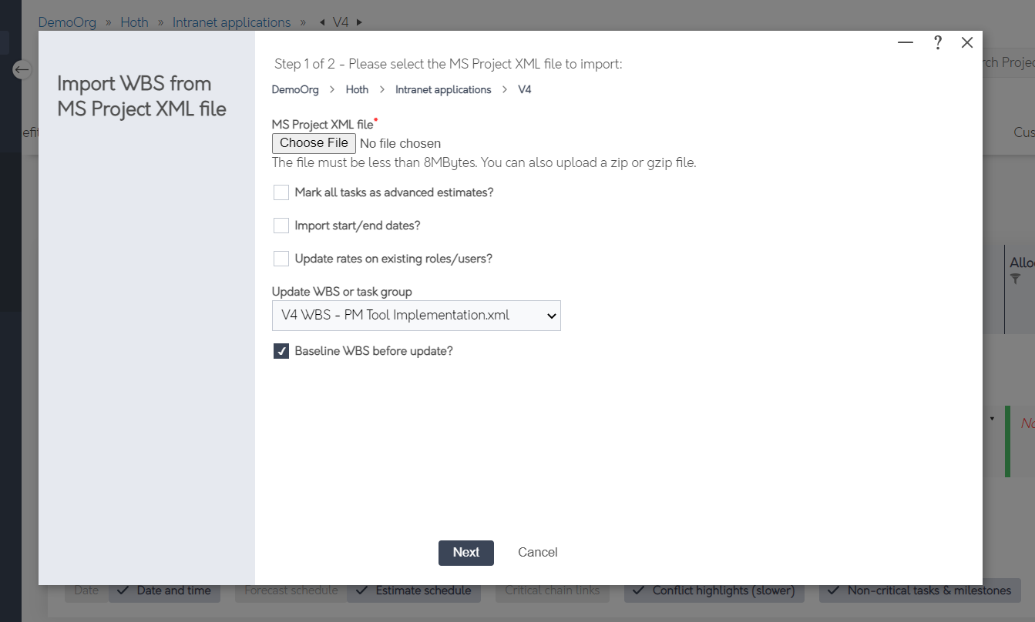Viewport: 1035px width, 622px height.
Task: Open the import dialog help
Action: (937, 43)
